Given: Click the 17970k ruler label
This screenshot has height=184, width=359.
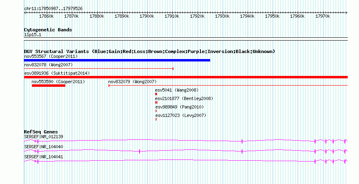Looking at the screenshot, I should [323, 16].
